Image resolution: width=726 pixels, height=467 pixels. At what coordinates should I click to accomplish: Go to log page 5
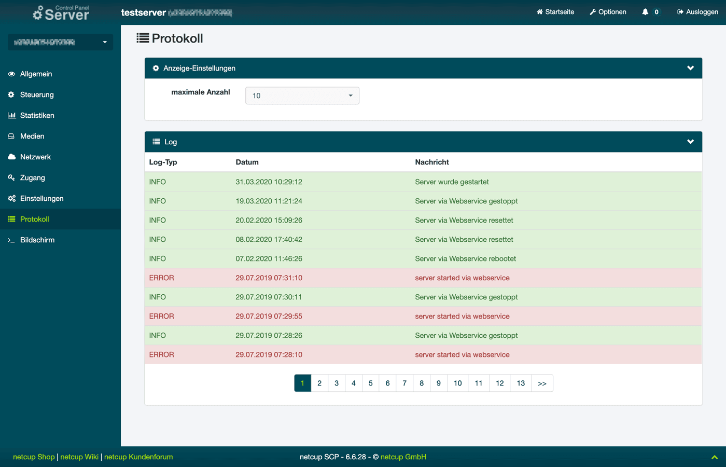[x=370, y=383]
